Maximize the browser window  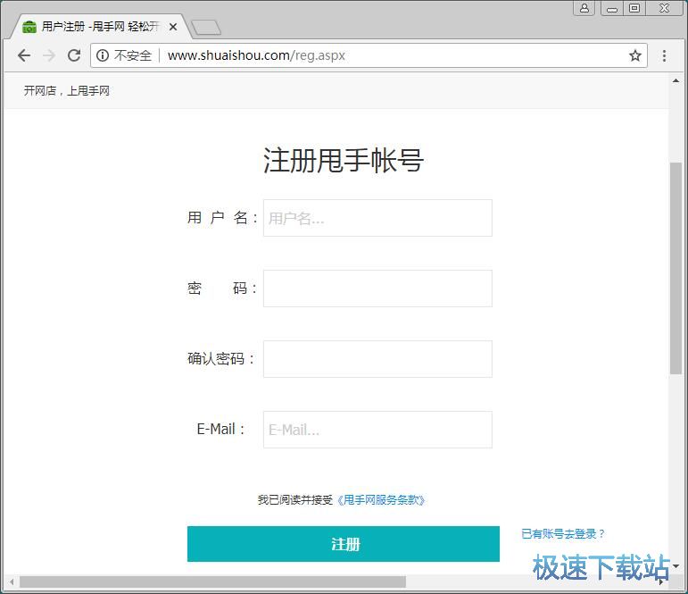pyautogui.click(x=634, y=8)
